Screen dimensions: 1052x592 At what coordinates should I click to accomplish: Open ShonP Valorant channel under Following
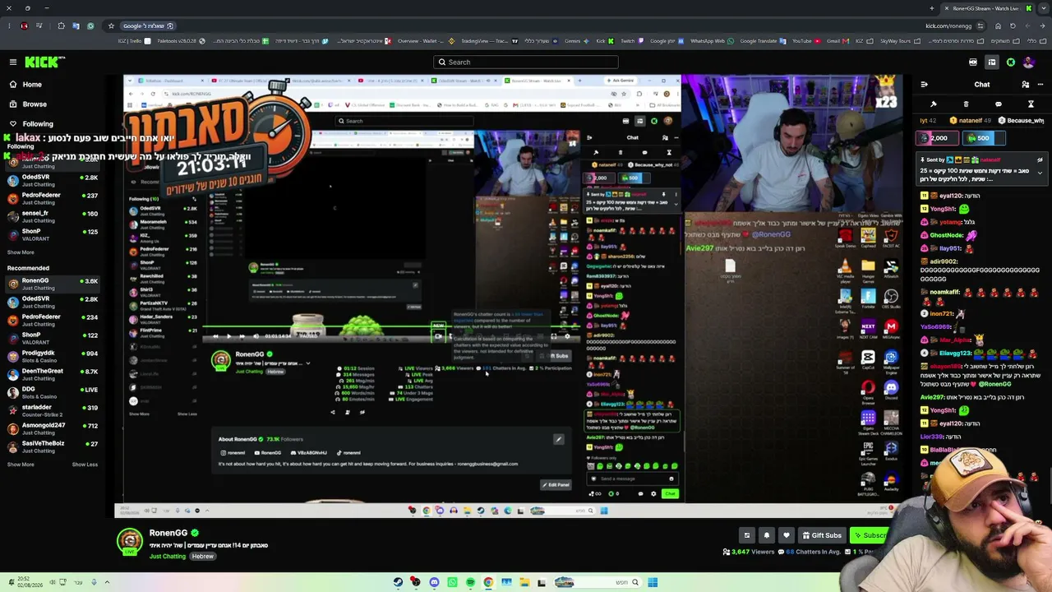[53, 234]
